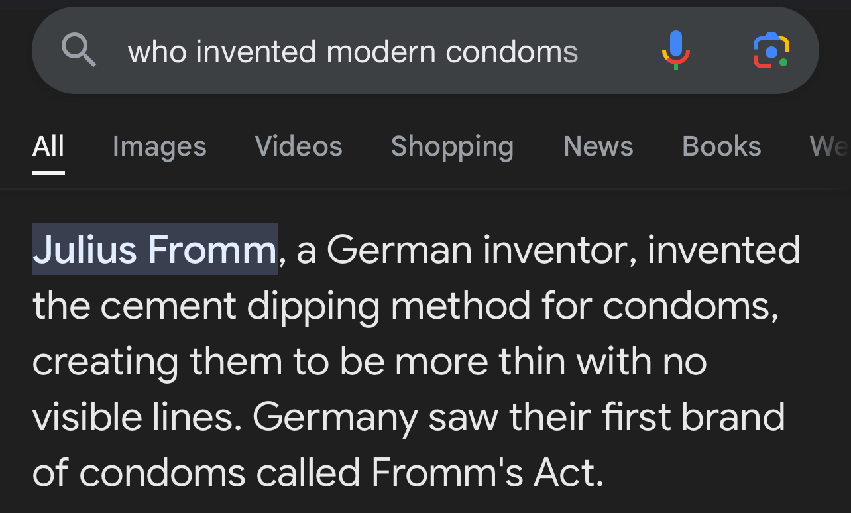Select the All results tab

tap(48, 146)
